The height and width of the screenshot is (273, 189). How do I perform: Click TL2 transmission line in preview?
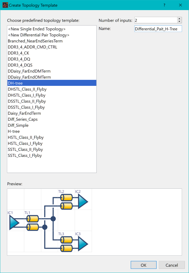(66, 201)
